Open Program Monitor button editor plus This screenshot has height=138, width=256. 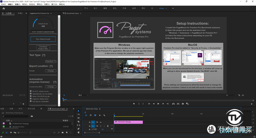point(251,104)
